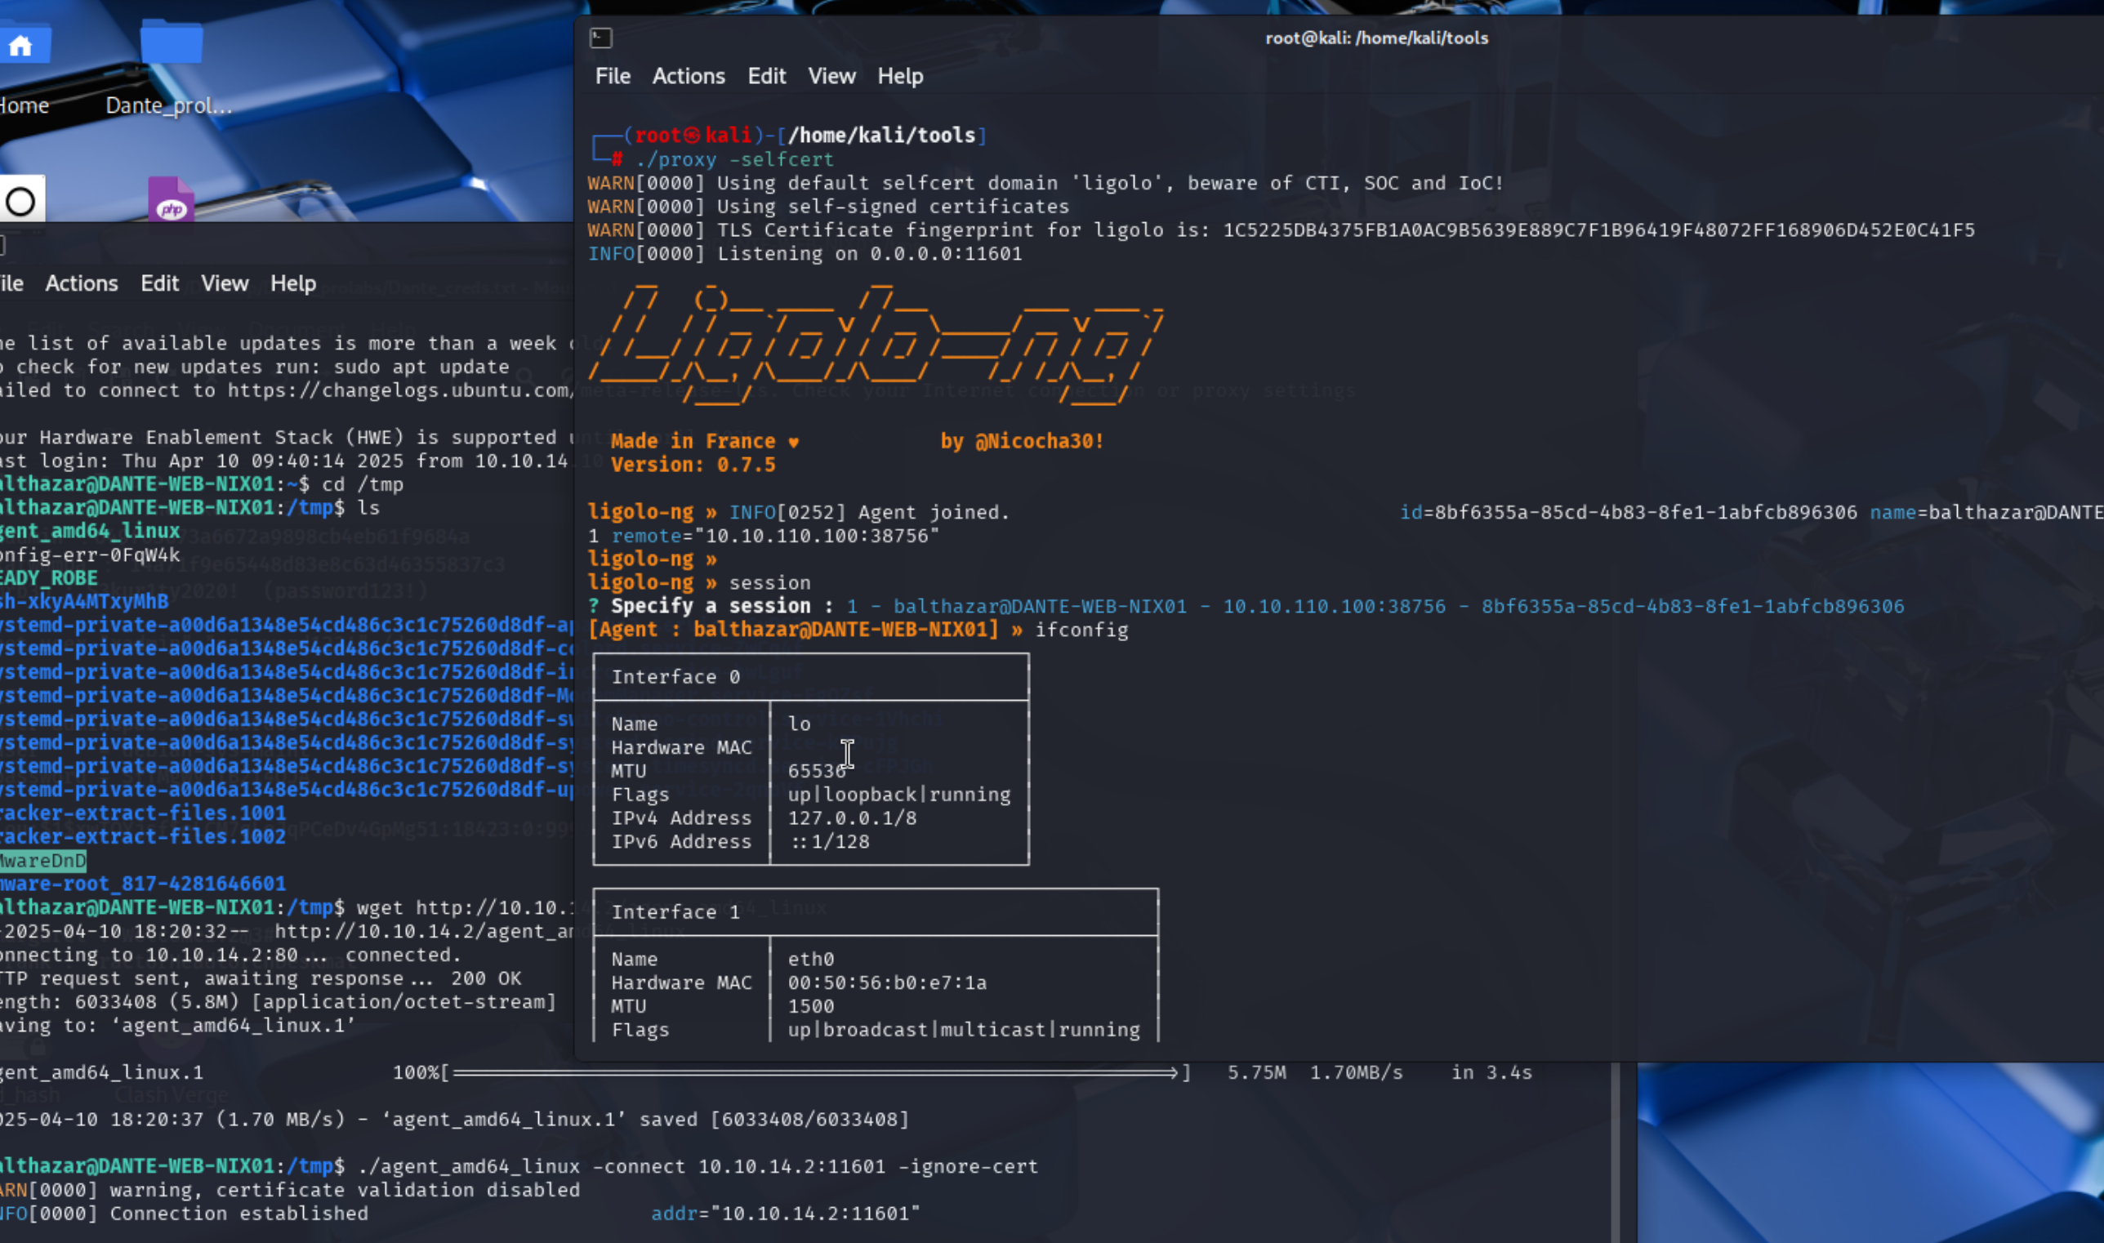2104x1243 pixels.
Task: Open Actions menu in balthazar SSH terminal
Action: pyautogui.click(x=81, y=283)
